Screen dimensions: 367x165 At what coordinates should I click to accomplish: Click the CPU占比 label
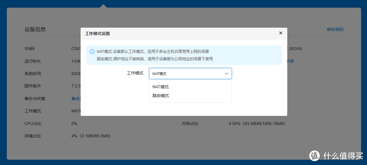tap(33, 123)
